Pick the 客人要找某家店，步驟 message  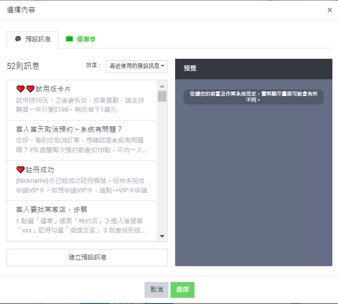coord(82,221)
